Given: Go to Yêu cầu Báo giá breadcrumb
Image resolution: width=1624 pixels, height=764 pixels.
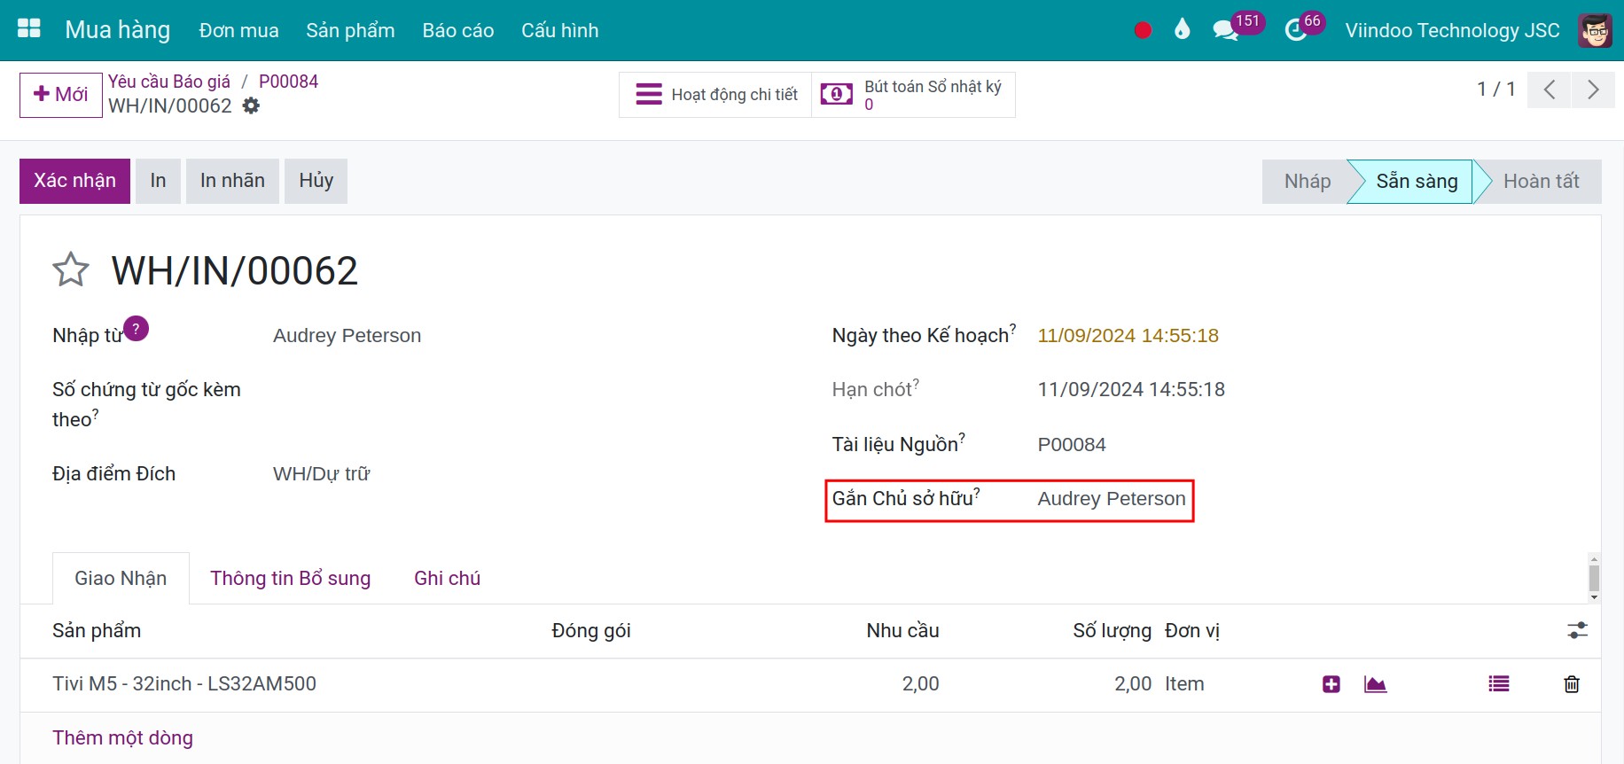Looking at the screenshot, I should pos(169,82).
